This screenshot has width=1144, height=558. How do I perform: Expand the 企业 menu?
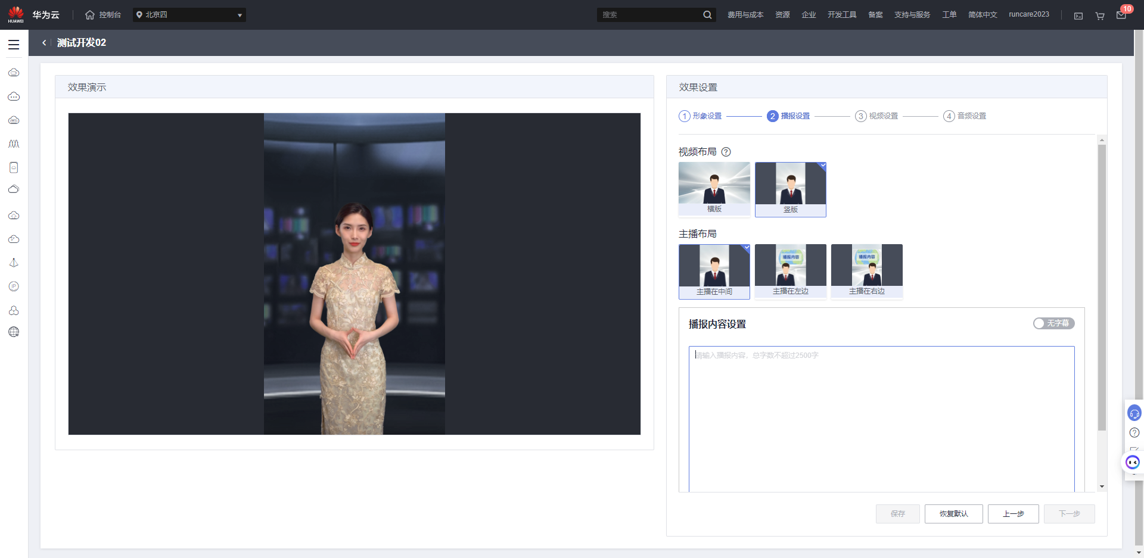point(809,15)
